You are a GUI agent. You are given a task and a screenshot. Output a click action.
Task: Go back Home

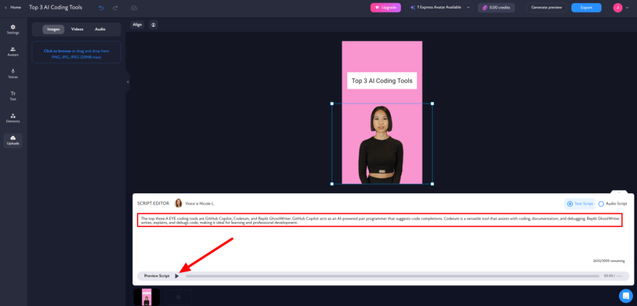coord(13,7)
